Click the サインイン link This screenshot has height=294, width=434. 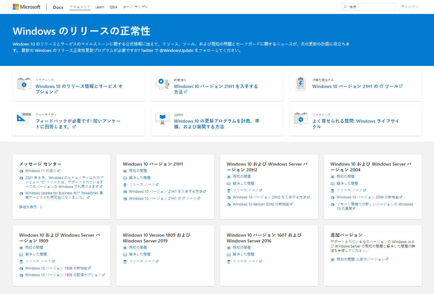pyautogui.click(x=410, y=6)
